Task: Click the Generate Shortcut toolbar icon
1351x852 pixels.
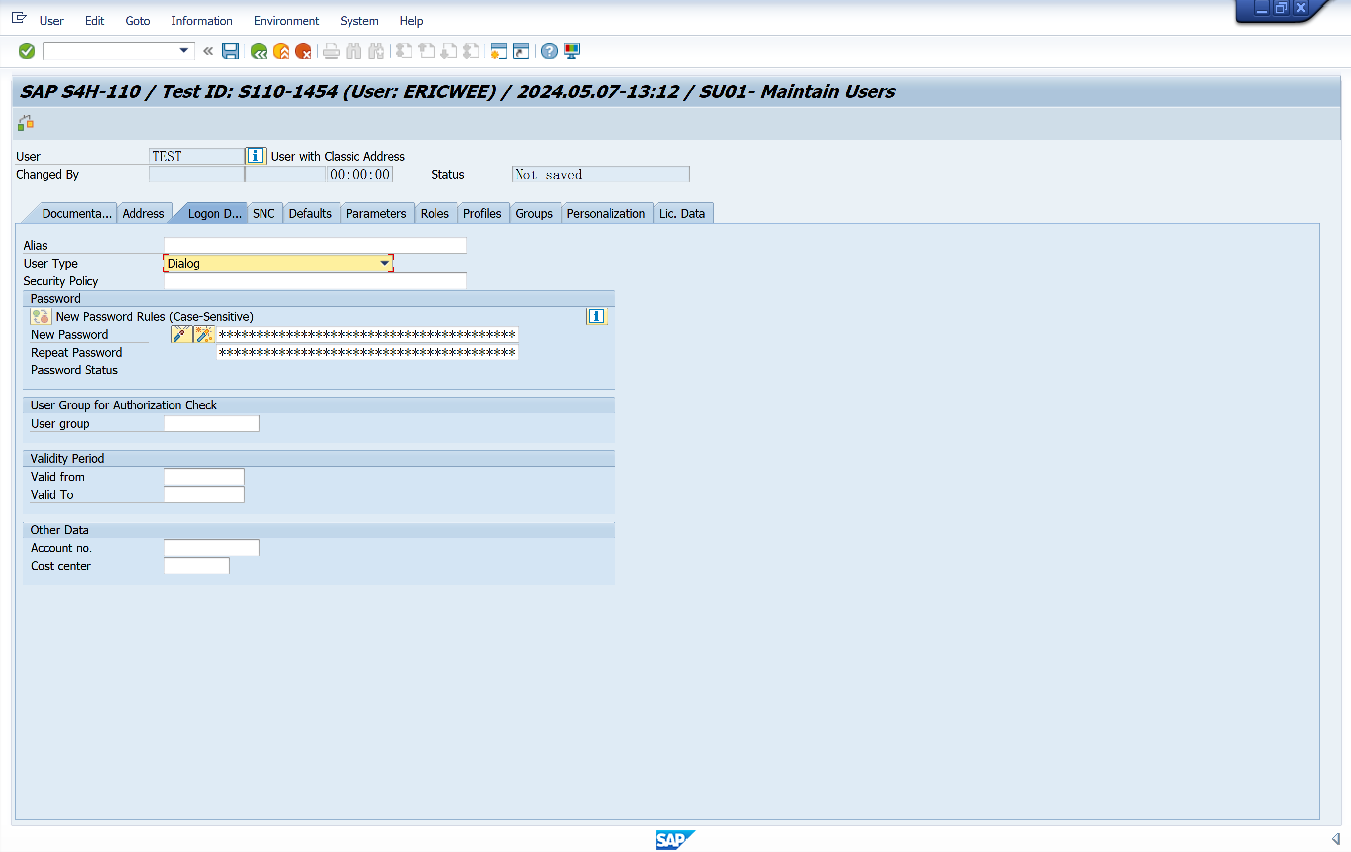Action: (x=521, y=51)
